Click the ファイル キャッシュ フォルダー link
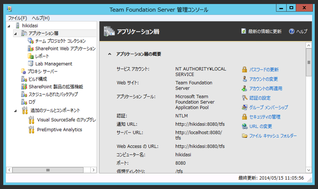 coord(273,136)
